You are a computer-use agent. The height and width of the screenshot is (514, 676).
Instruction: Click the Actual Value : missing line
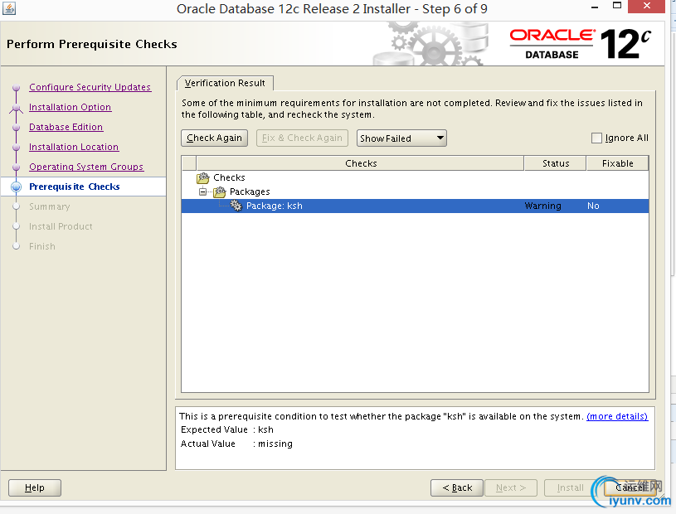[x=236, y=444]
